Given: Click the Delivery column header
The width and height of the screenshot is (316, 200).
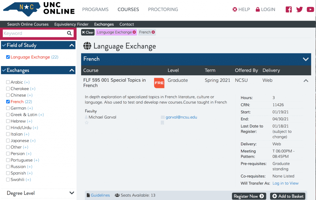Looking at the screenshot, I should click(271, 70).
